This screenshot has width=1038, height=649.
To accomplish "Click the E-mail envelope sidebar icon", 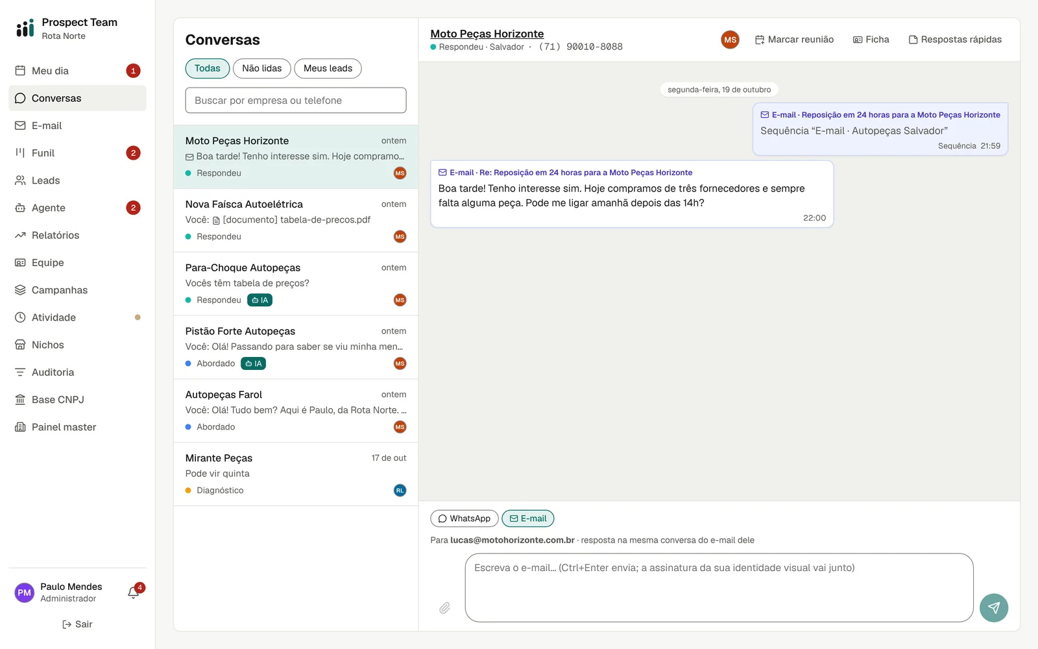I will point(20,125).
